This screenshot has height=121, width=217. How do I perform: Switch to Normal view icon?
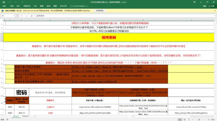(x=180, y=120)
